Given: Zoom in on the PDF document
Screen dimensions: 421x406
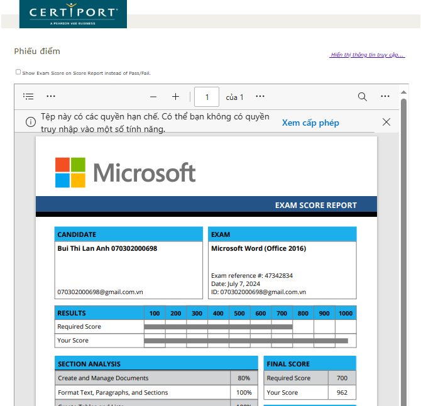Looking at the screenshot, I should (175, 97).
